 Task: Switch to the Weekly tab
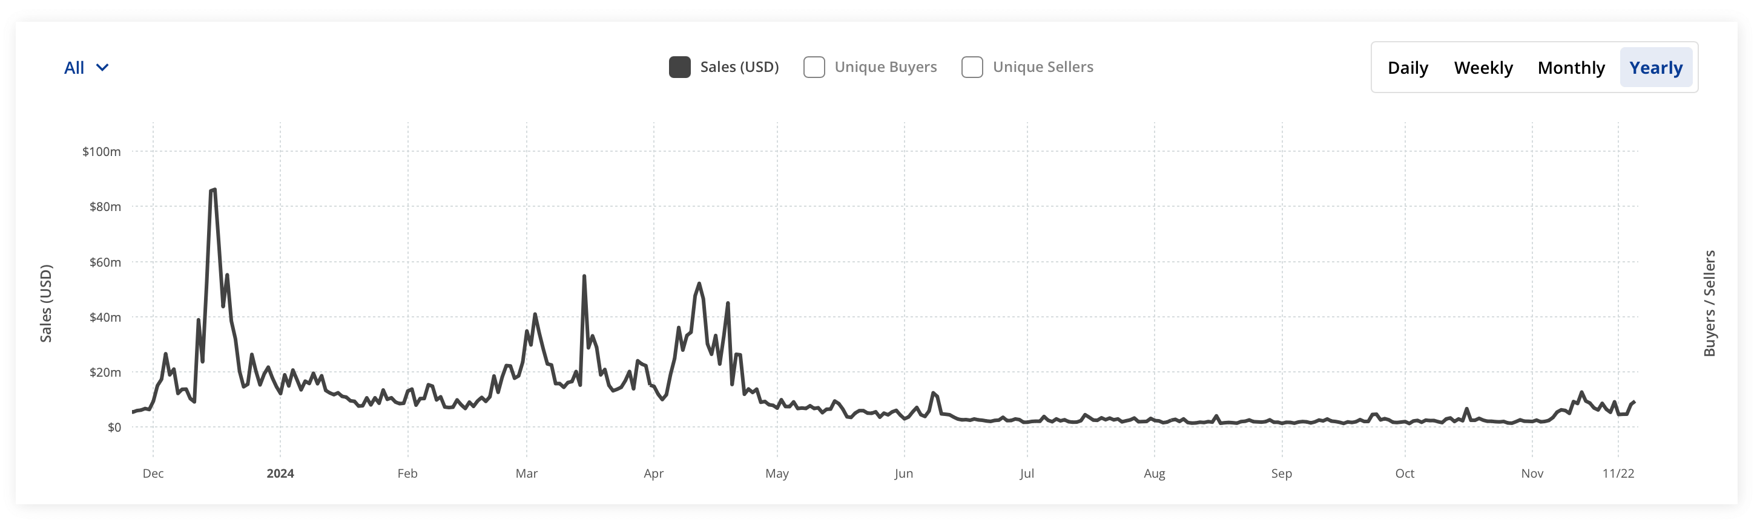1483,68
